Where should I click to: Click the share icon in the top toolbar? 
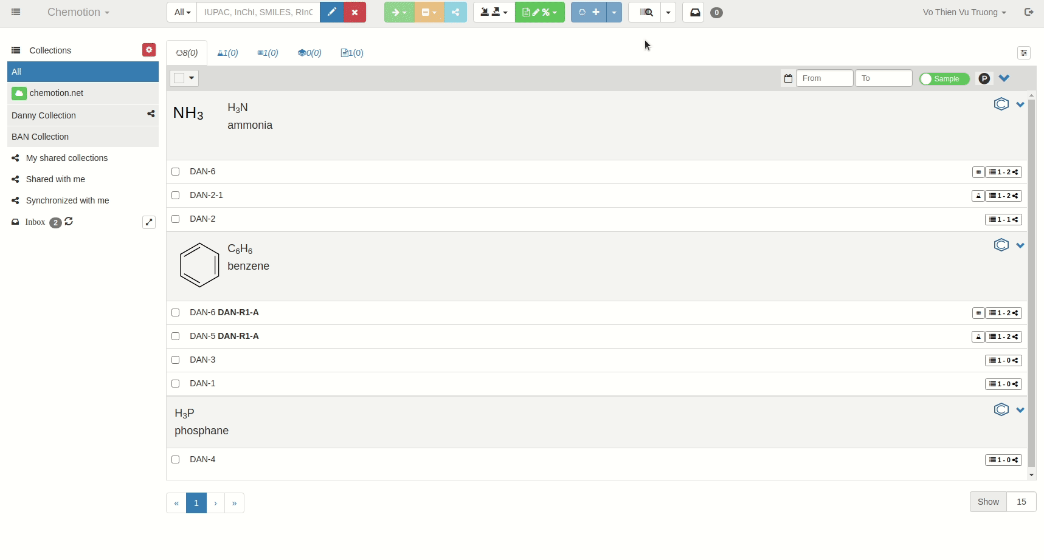pos(455,12)
